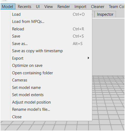Select Adjust model position
Viewport: 125px width, 131px height.
click(51, 102)
